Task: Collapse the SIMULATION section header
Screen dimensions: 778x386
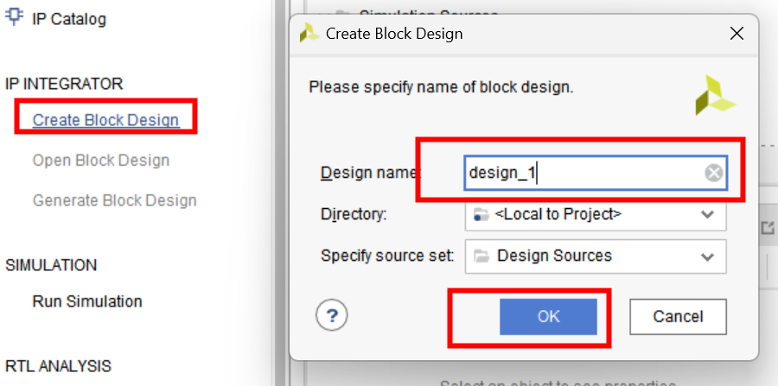Action: pos(51,265)
